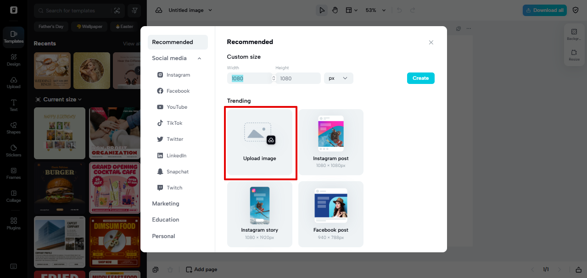
Task: Close the size selection dialog
Action: click(431, 42)
